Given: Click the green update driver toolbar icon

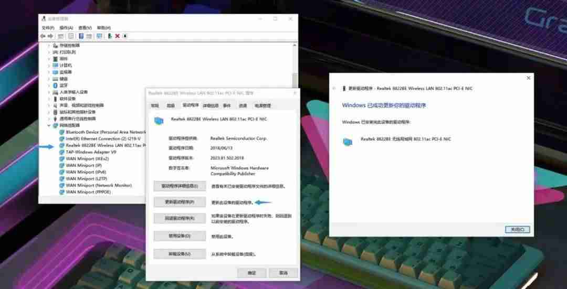Looking at the screenshot, I should tap(110, 36).
